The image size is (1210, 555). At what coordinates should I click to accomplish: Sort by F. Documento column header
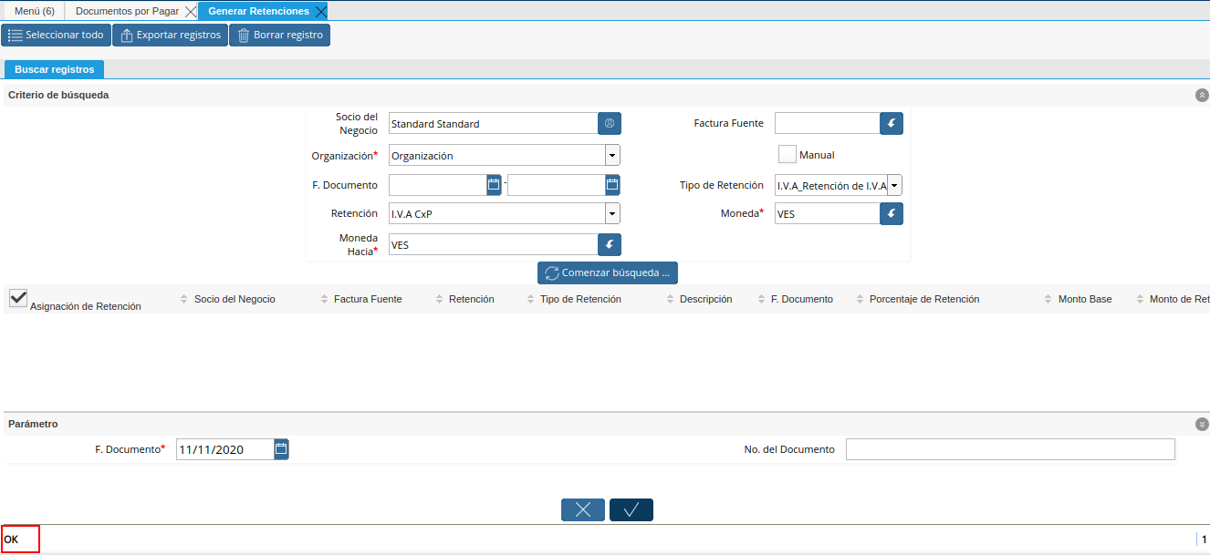tap(802, 299)
